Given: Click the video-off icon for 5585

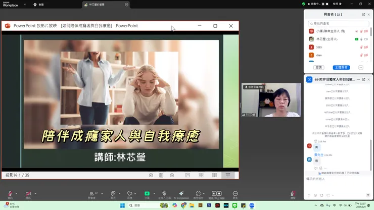Looking at the screenshot, I should [x=366, y=47].
